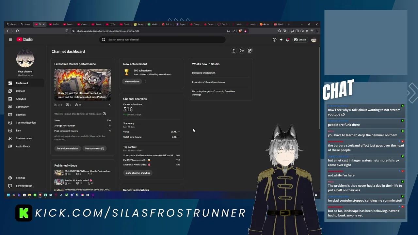Image resolution: width=418 pixels, height=235 pixels.
Task: Switch to the Roll 1 tab
Action: coord(167,24)
